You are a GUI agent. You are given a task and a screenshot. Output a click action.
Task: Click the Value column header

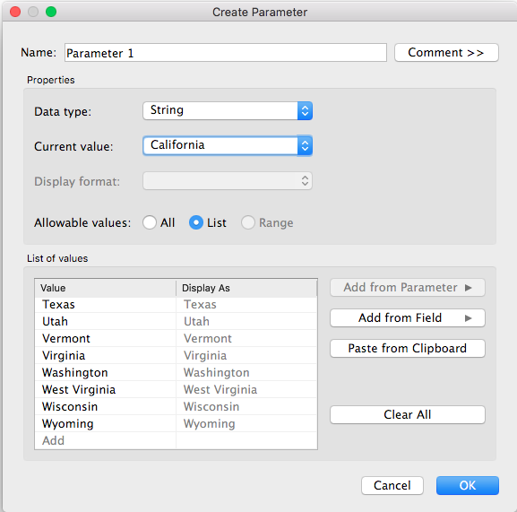[x=106, y=288]
